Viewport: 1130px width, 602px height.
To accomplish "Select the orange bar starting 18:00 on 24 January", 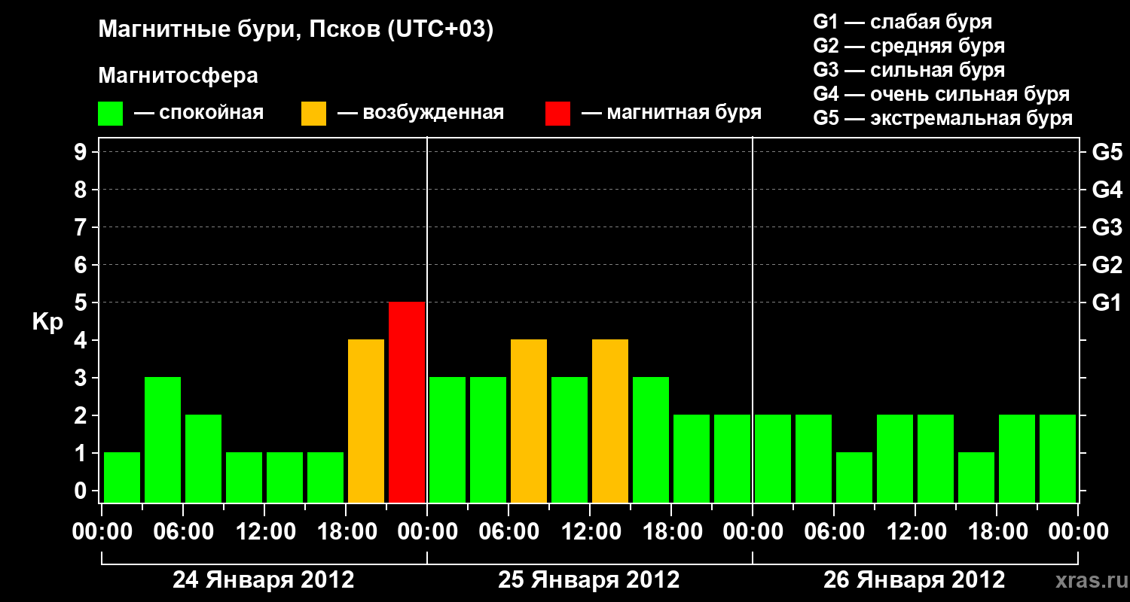I will (x=366, y=421).
